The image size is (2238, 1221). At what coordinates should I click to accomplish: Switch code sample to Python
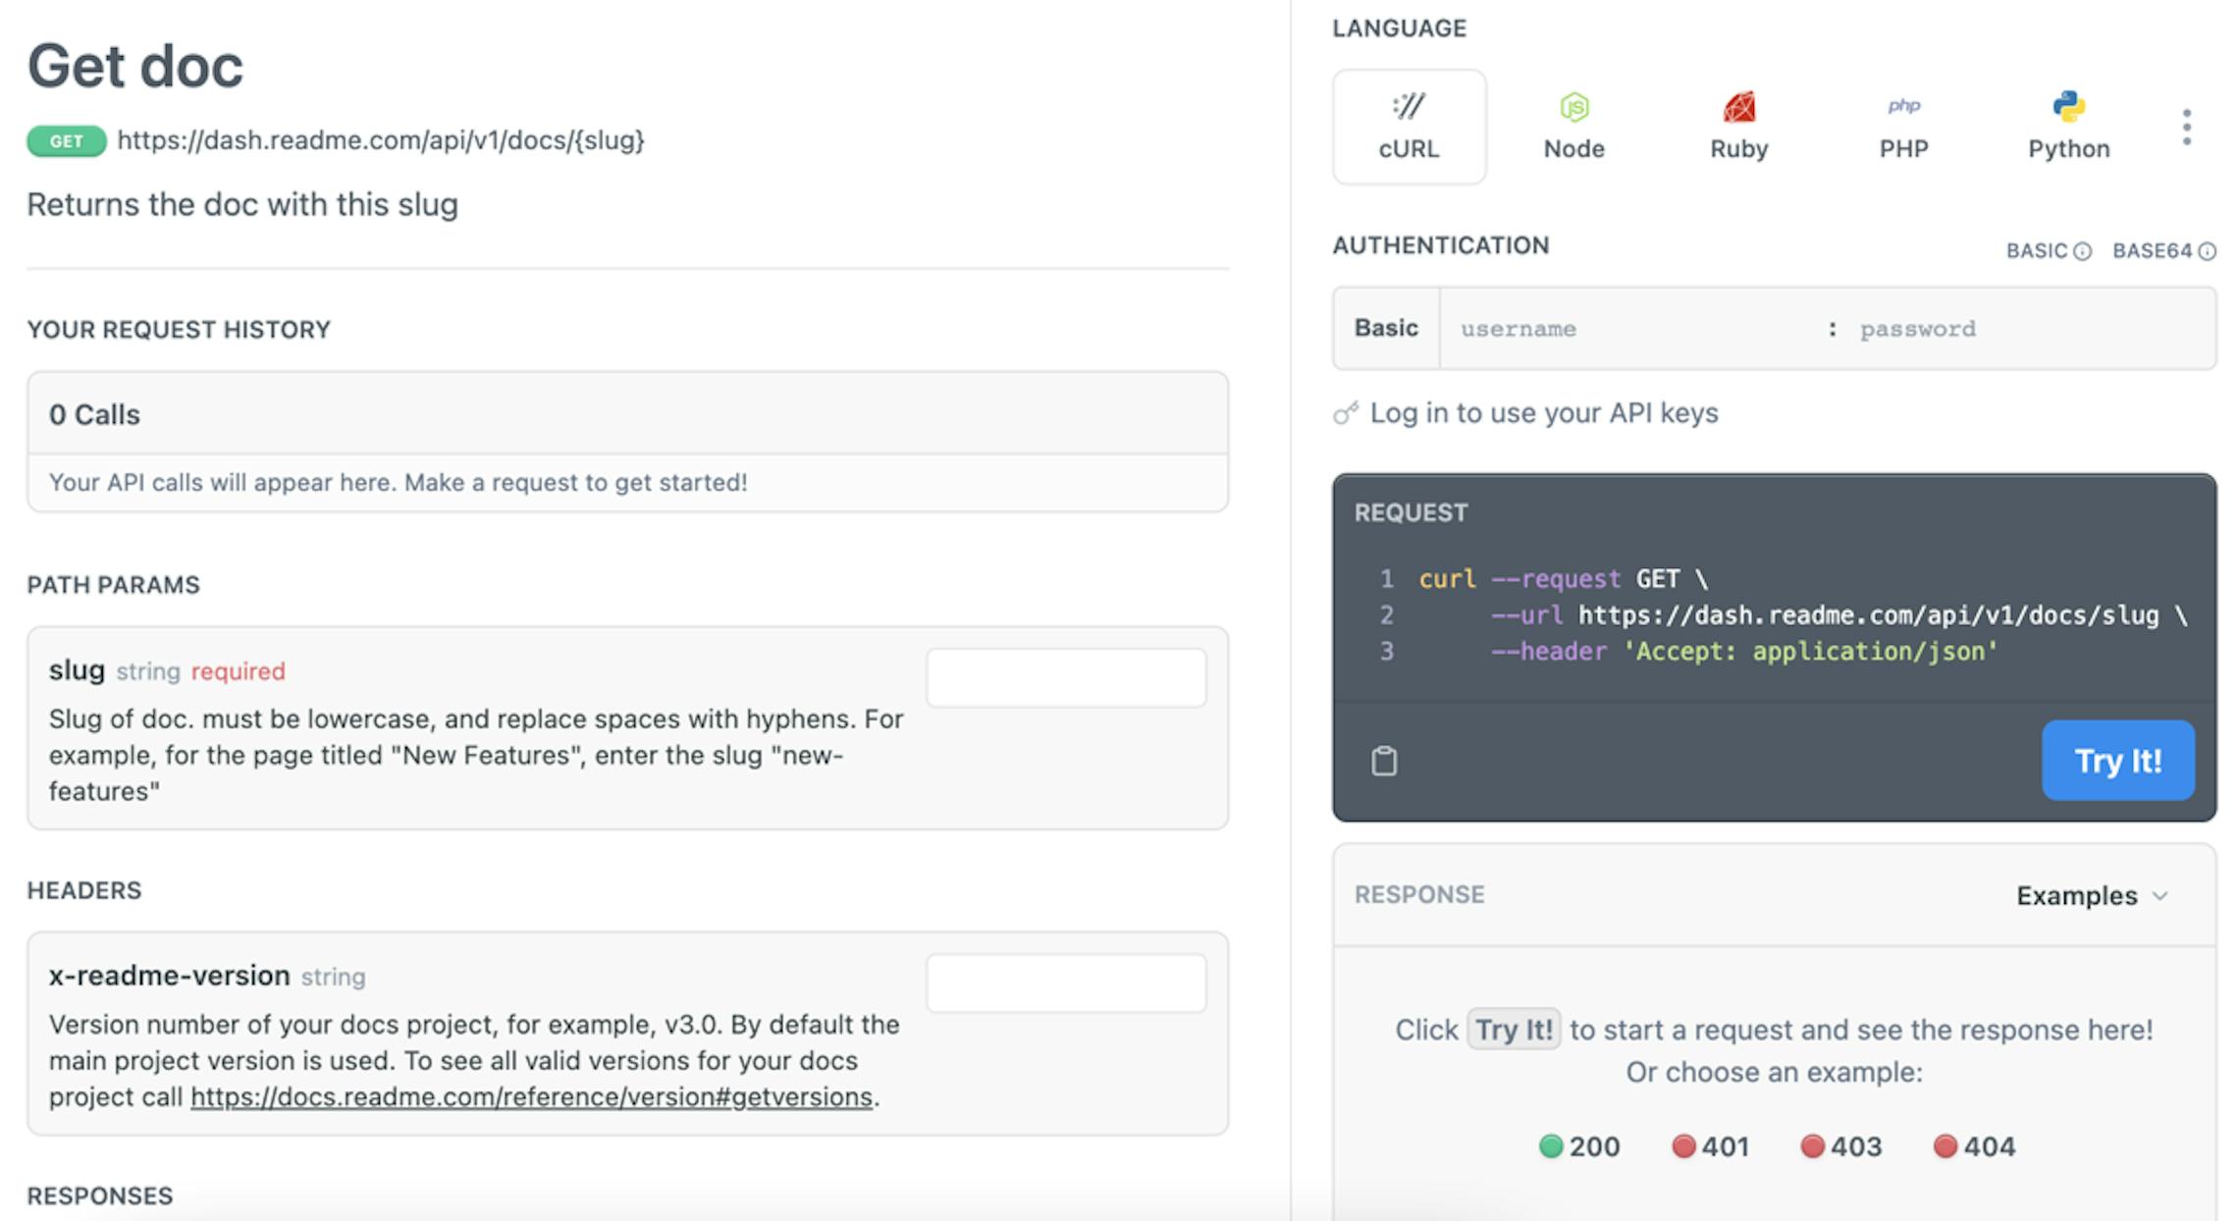click(2068, 127)
